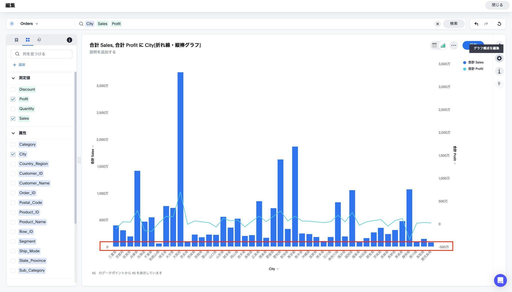Click the cyan 合計 Profit legend swatch
This screenshot has width=512, height=292.
[x=464, y=69]
